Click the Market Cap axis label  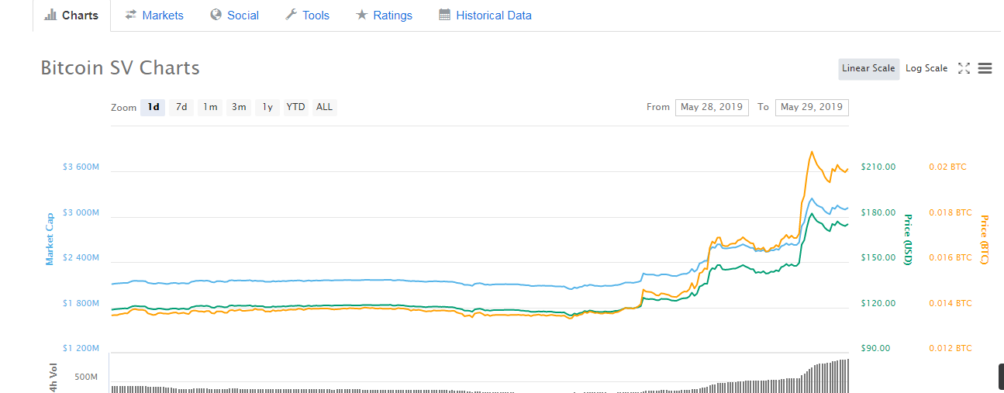pyautogui.click(x=50, y=239)
